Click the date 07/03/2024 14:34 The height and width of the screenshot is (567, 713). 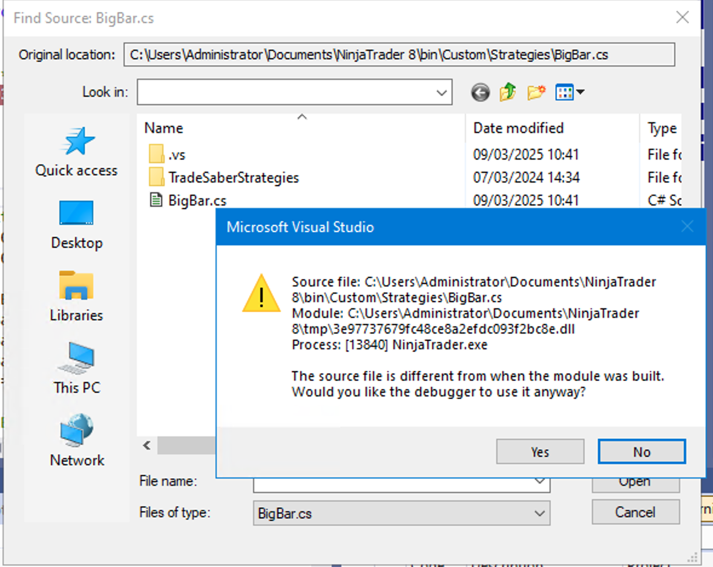tap(526, 178)
